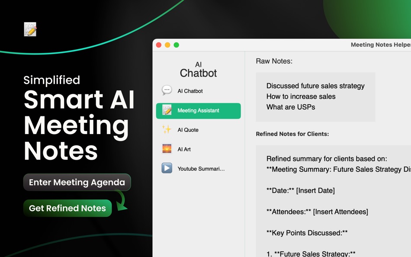Click 'Discussed future sales strategy' line
Image resolution: width=411 pixels, height=257 pixels.
tap(315, 86)
